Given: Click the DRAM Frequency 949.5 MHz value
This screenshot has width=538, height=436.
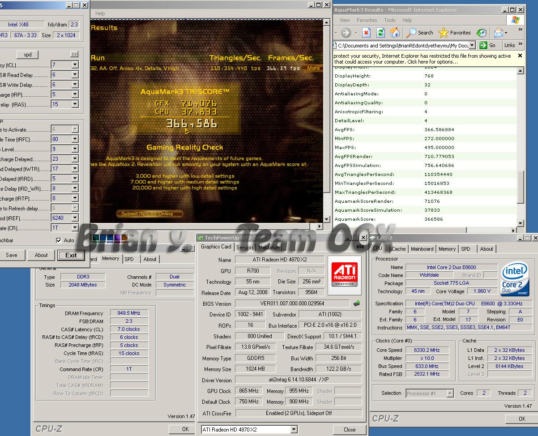Looking at the screenshot, I should point(129,313).
